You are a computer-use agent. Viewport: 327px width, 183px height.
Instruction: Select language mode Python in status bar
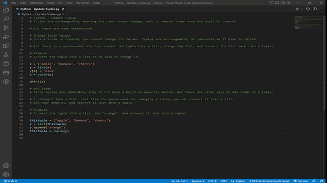tap(241, 181)
